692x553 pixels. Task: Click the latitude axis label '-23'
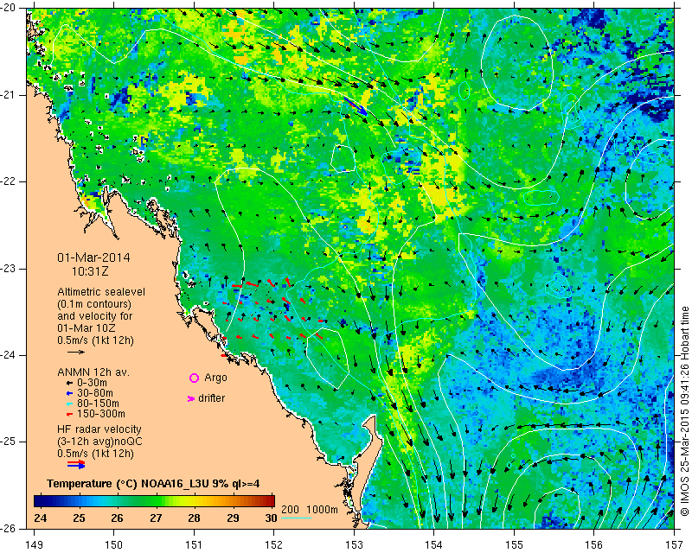[9, 269]
